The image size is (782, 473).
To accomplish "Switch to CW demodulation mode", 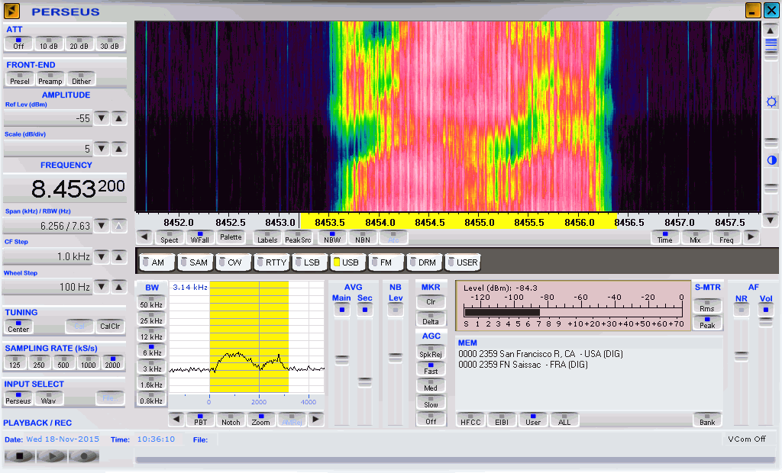I will tap(231, 262).
